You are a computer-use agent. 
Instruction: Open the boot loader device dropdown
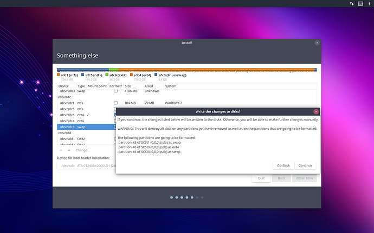pyautogui.click(x=86, y=165)
